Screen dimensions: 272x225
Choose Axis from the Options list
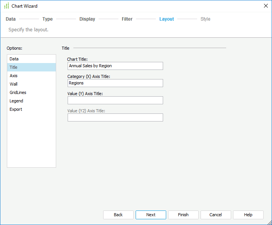[14, 76]
